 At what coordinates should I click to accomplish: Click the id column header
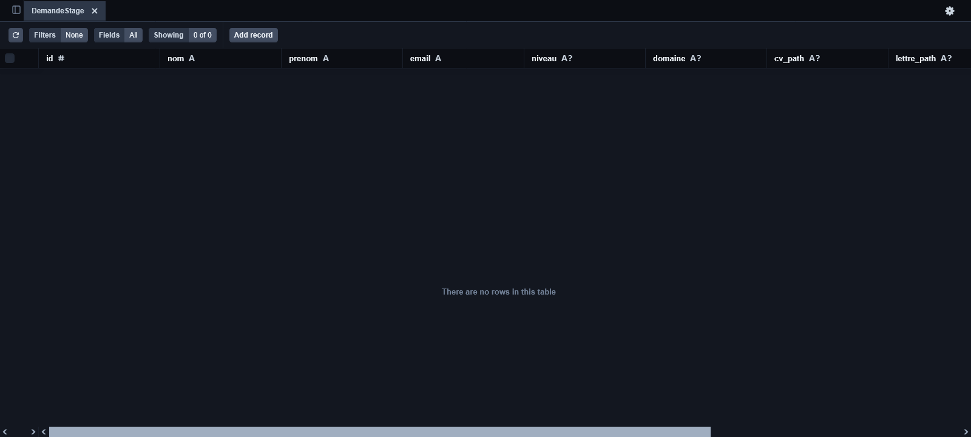pos(100,58)
